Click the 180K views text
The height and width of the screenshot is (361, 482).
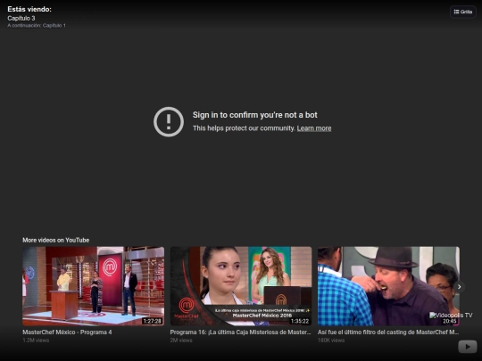click(331, 340)
